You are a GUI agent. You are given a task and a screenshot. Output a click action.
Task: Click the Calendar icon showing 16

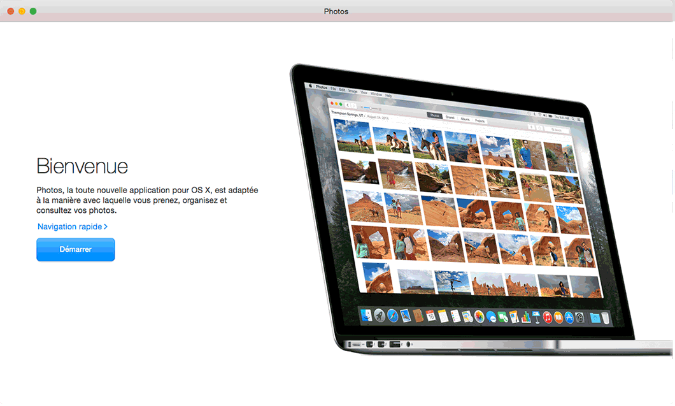coord(430,315)
